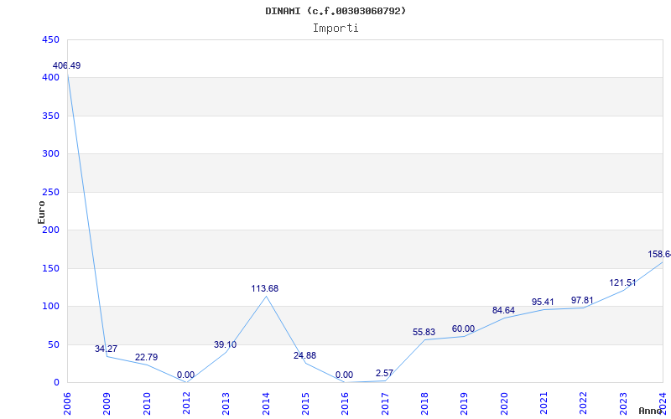Click the 2012 x-axis year label

[x=186, y=404]
